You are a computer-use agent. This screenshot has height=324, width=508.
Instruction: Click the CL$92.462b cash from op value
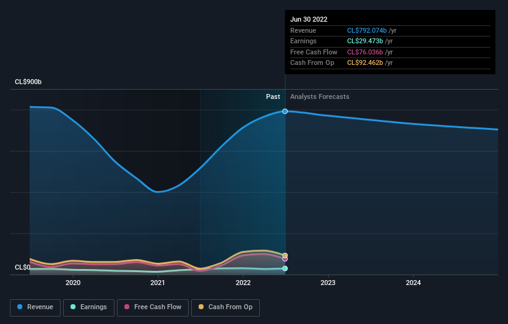tap(365, 63)
